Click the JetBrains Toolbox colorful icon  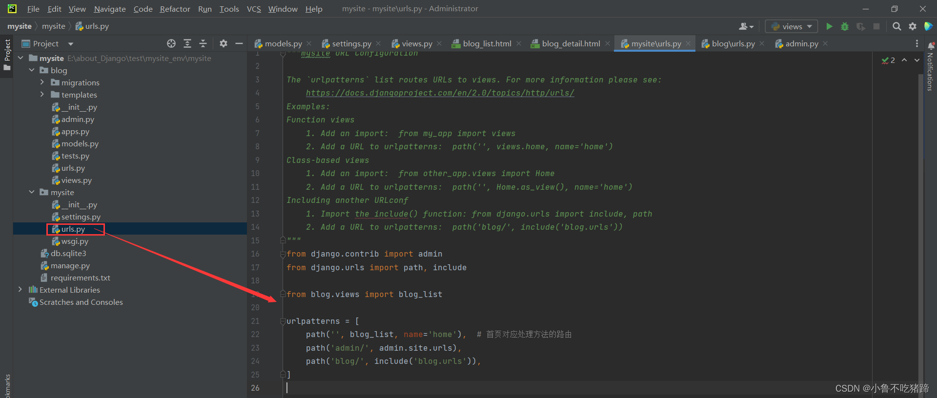(x=928, y=26)
